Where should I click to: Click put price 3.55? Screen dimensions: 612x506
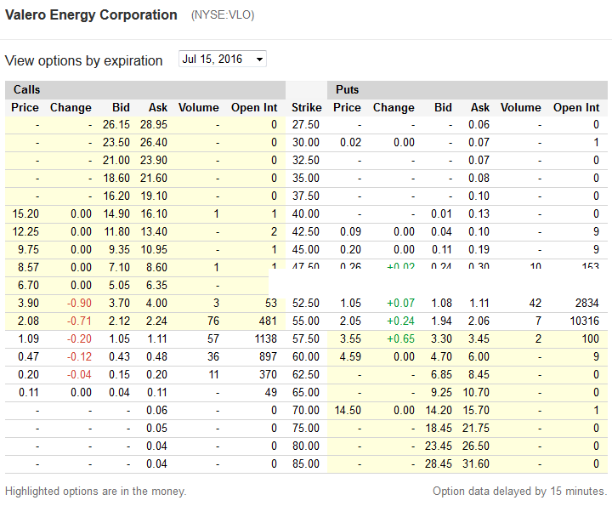[350, 339]
